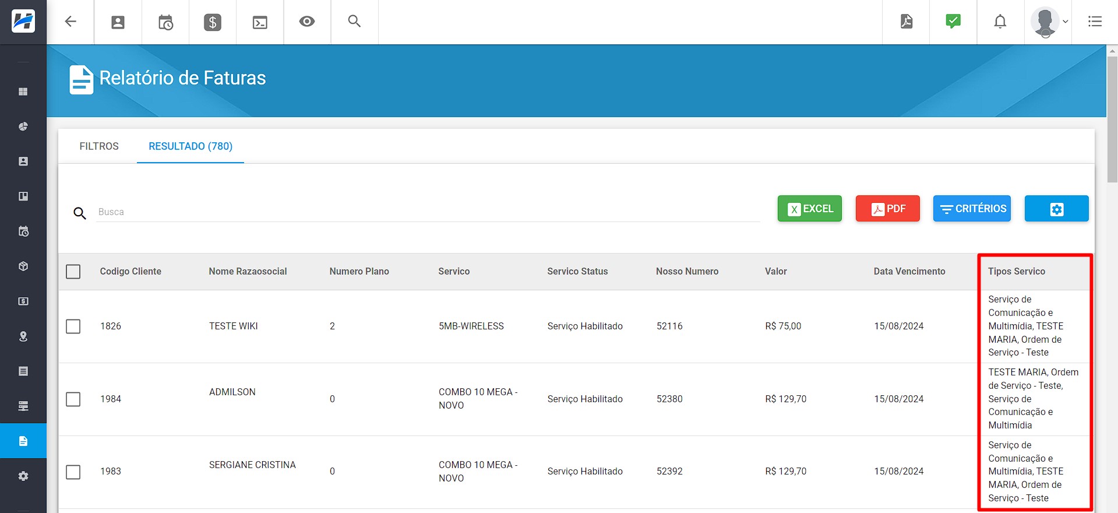Open the client contact card icon
Screen dimensions: 1118x513
coord(118,22)
